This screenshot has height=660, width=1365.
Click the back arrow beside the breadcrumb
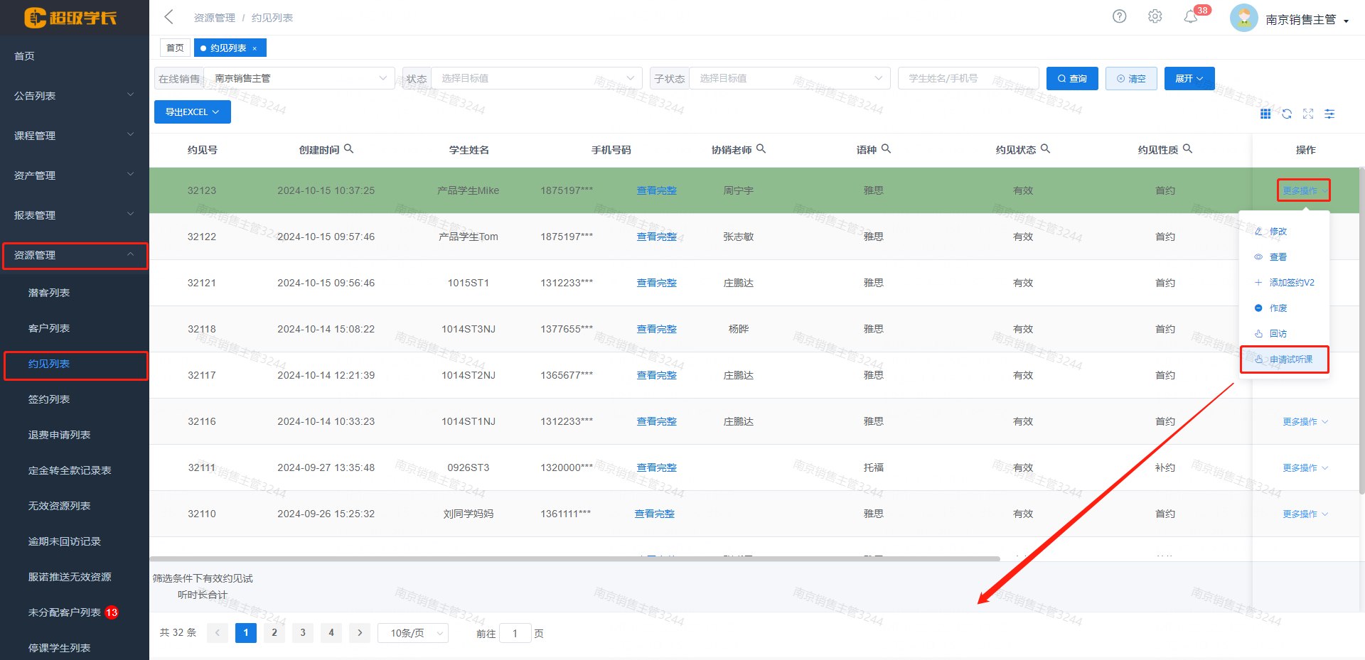(x=168, y=16)
